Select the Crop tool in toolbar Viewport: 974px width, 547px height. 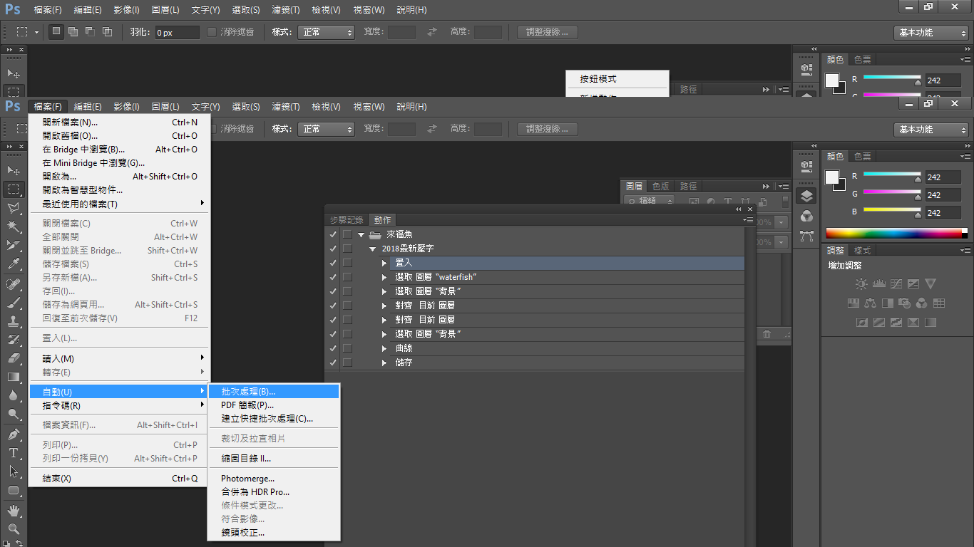(x=14, y=245)
